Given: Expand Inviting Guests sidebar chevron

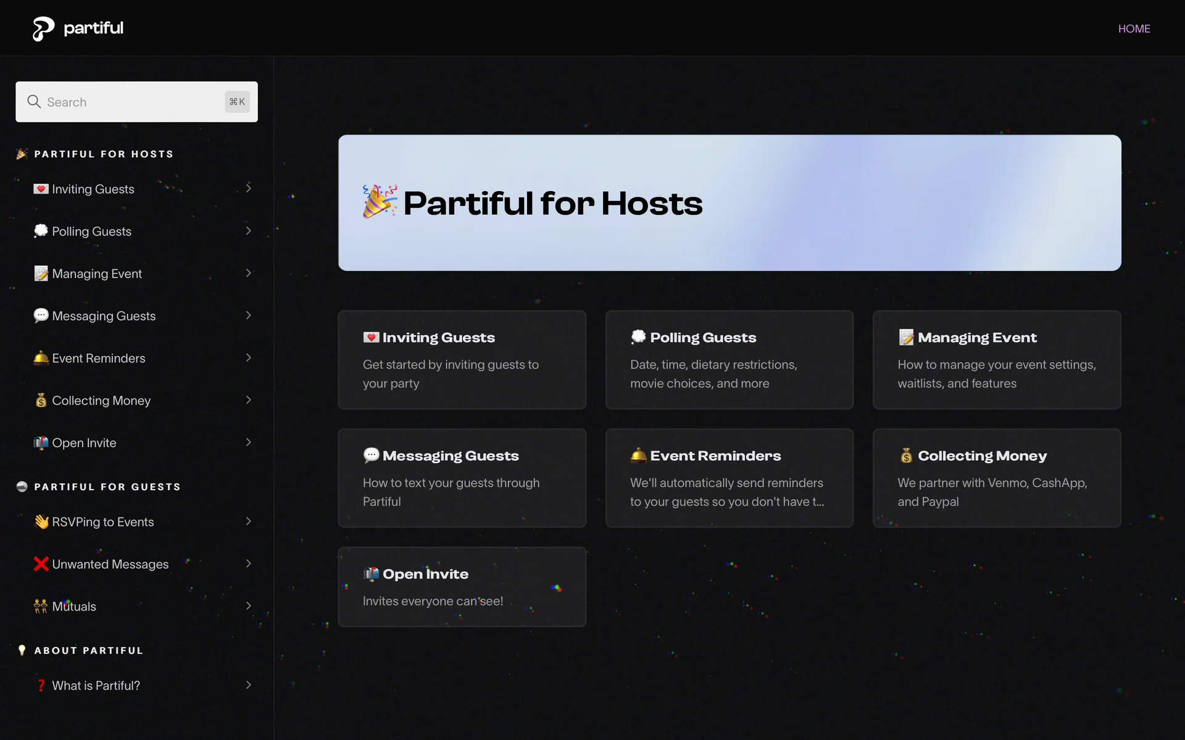Looking at the screenshot, I should click(248, 188).
